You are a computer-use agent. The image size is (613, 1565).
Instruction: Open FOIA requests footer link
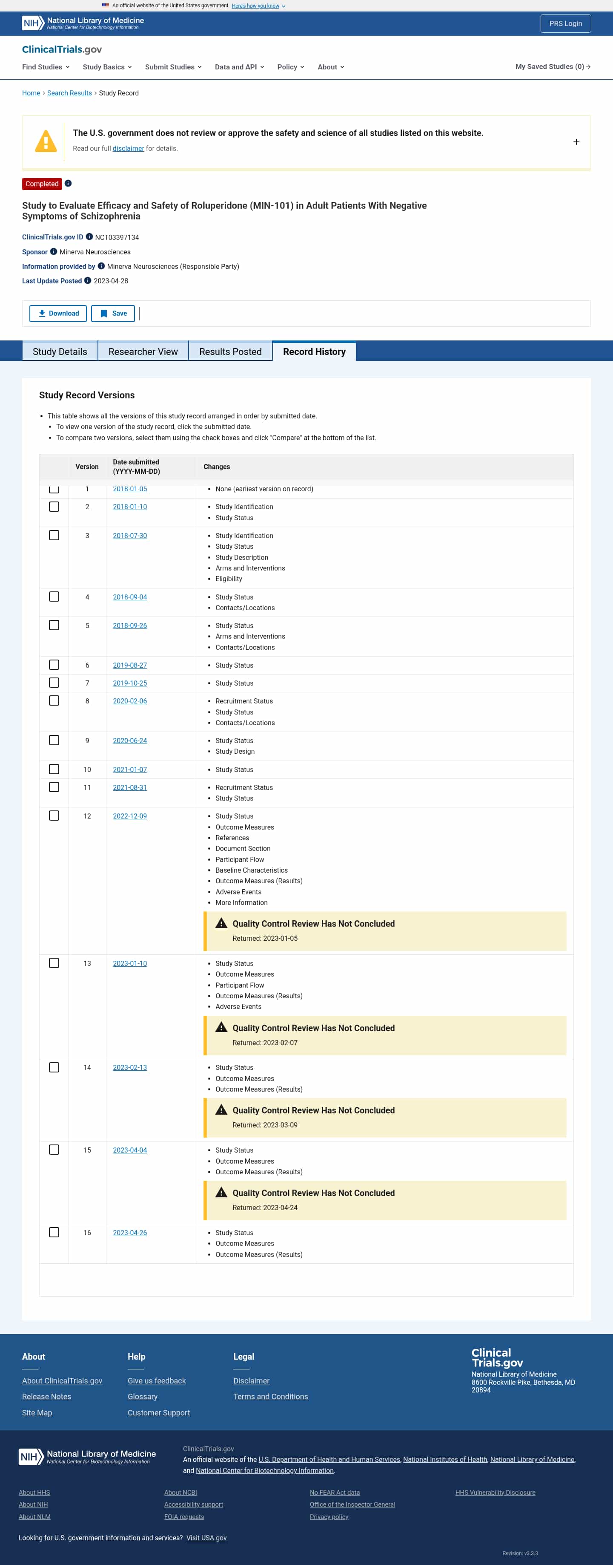tap(184, 1516)
